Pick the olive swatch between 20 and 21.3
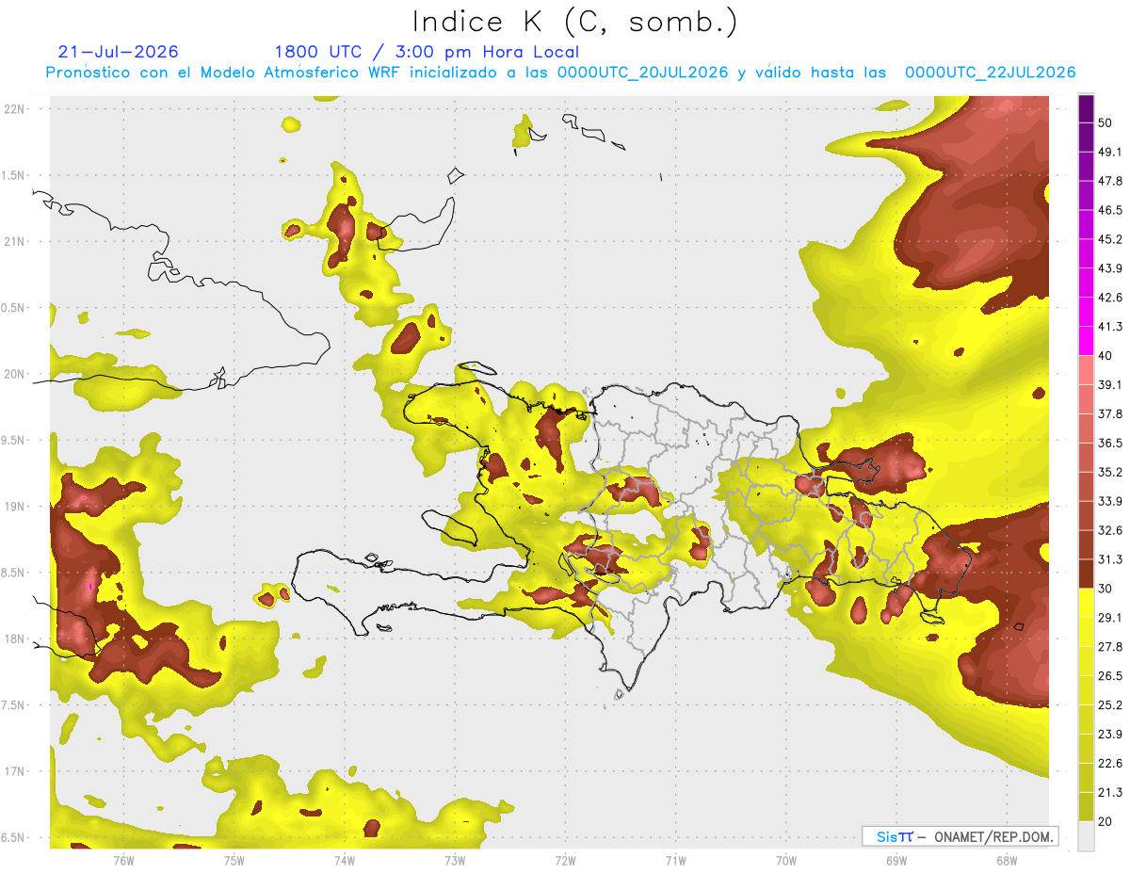Screen dimensions: 1130x873 (1086, 806)
